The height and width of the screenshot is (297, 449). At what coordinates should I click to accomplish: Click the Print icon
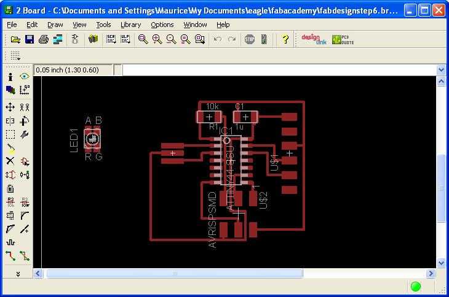click(x=44, y=39)
